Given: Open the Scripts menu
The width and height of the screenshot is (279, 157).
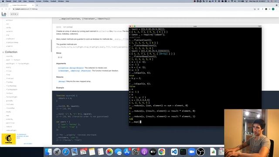Looking at the screenshot, I should click(39, 1).
